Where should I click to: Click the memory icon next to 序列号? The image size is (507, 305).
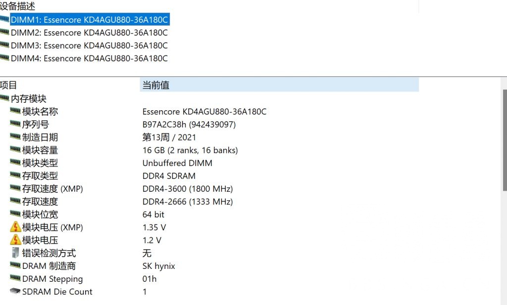click(15, 125)
